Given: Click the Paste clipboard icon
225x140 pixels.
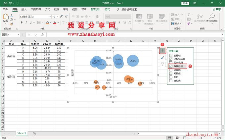Looking at the screenshot, I should pyautogui.click(x=6, y=17).
